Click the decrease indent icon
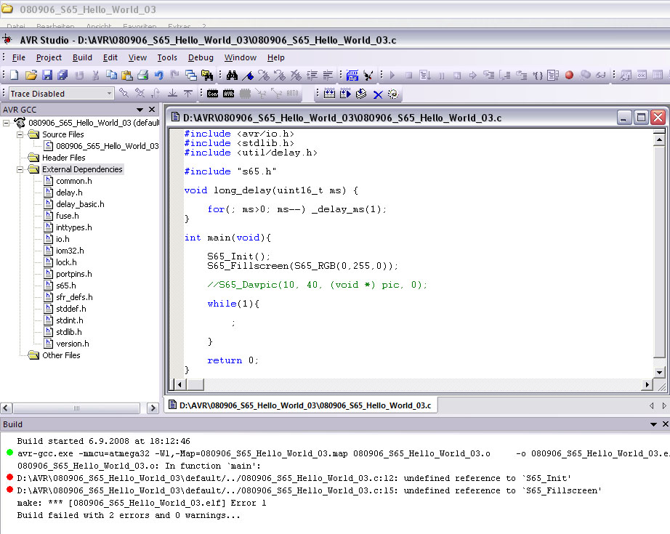Image resolution: width=670 pixels, height=534 pixels. [x=328, y=75]
